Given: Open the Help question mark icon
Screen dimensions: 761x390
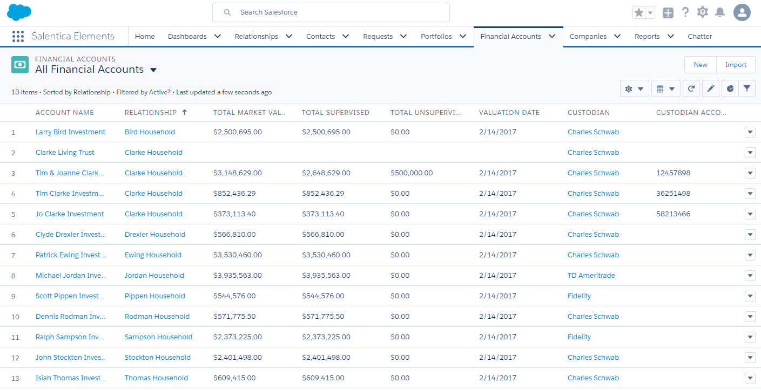Looking at the screenshot, I should tap(685, 12).
